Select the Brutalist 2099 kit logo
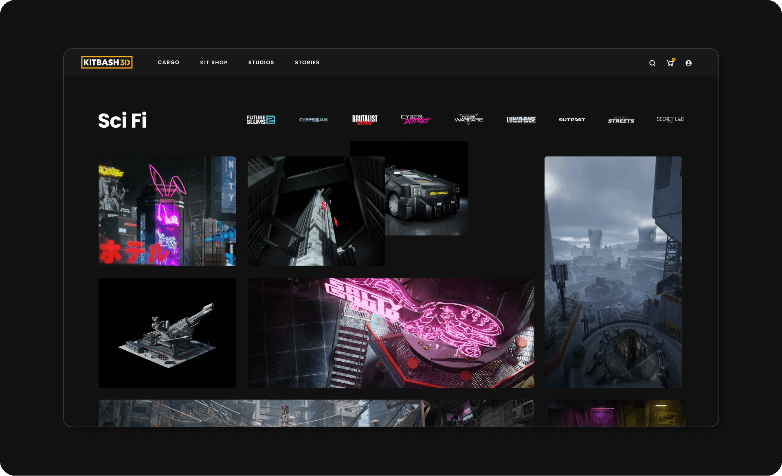Viewport: 782px width, 476px height. [365, 120]
